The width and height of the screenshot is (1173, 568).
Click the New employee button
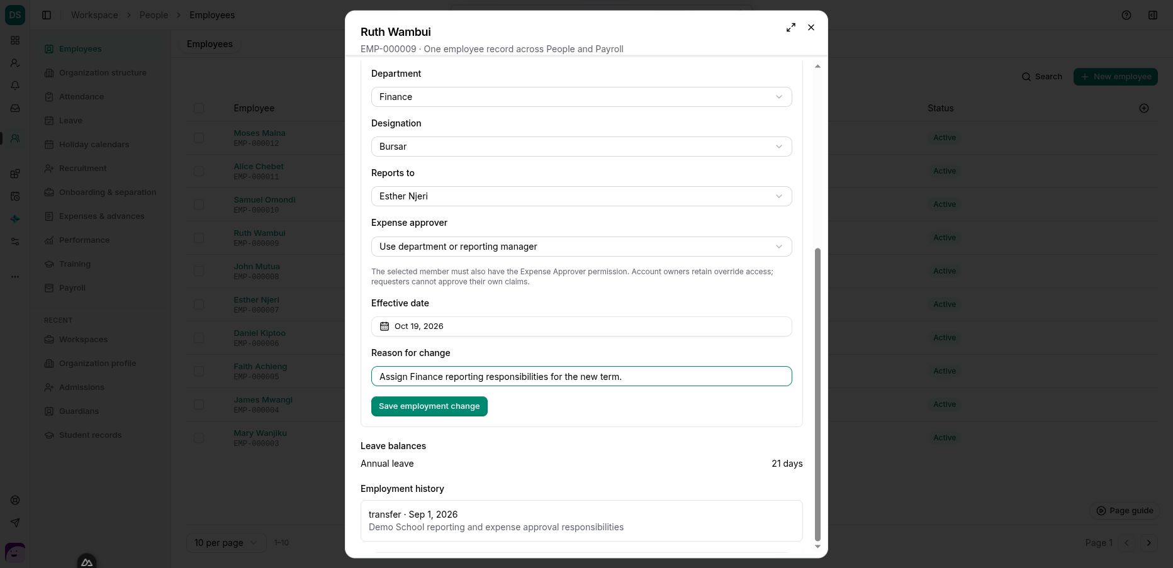coord(1116,77)
